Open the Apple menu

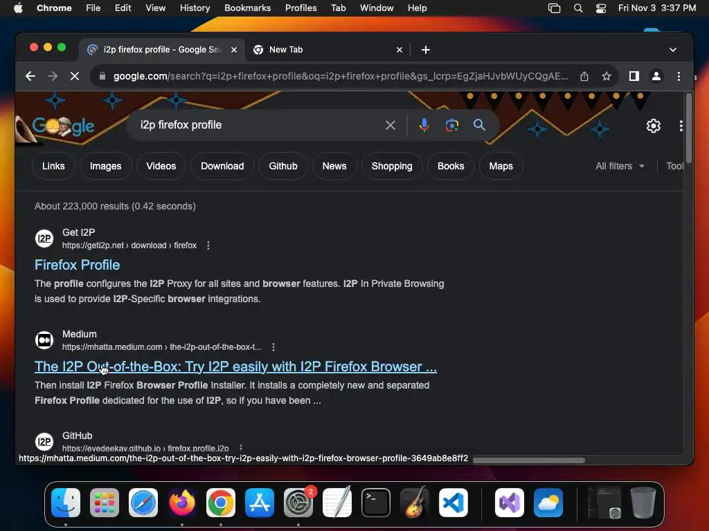pyautogui.click(x=18, y=8)
